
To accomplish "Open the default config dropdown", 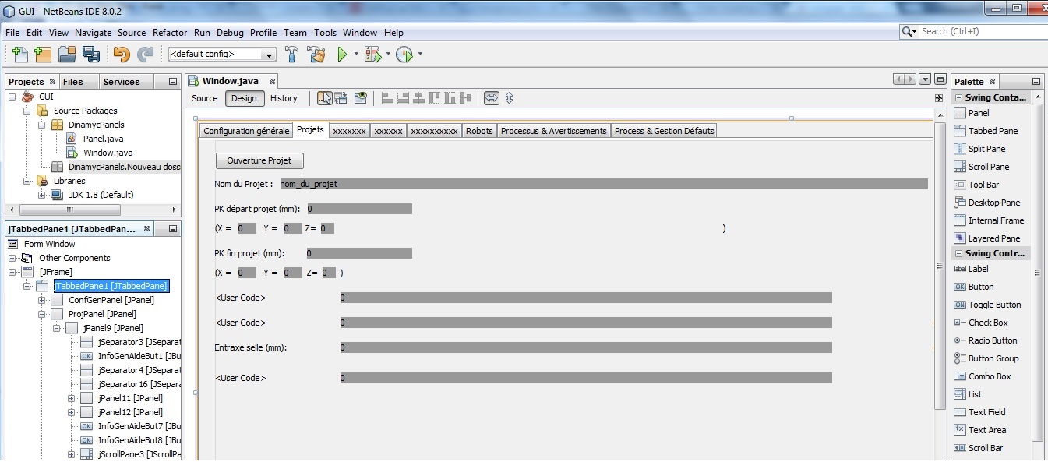I will click(269, 54).
